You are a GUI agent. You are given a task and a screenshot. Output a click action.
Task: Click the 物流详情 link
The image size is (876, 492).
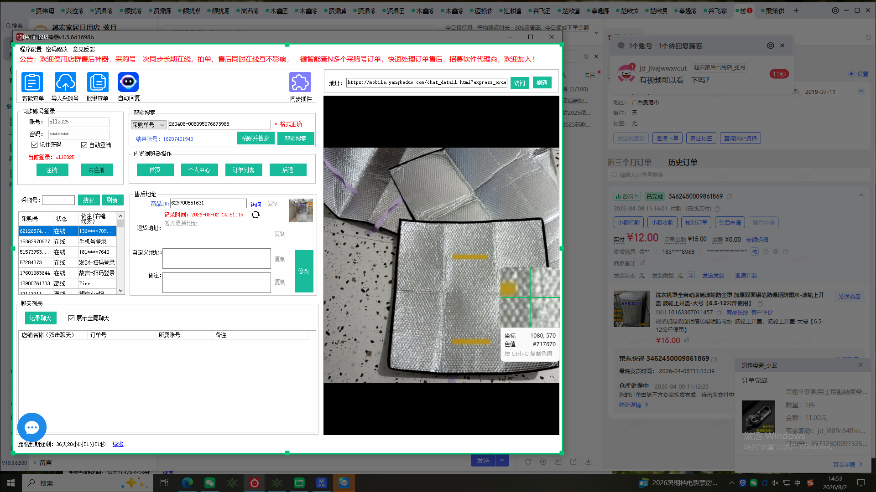tap(633, 405)
